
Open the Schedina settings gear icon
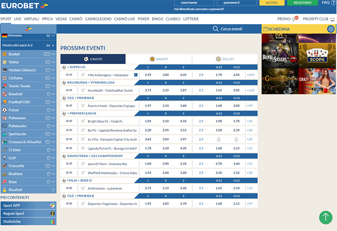pyautogui.click(x=331, y=29)
